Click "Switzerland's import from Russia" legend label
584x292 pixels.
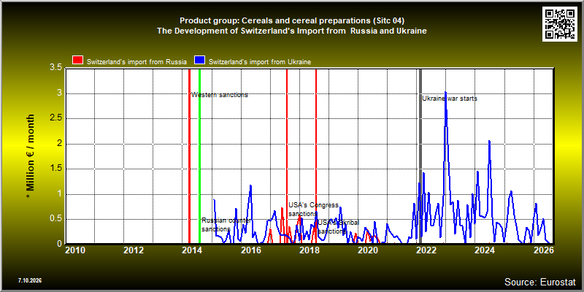click(x=137, y=62)
